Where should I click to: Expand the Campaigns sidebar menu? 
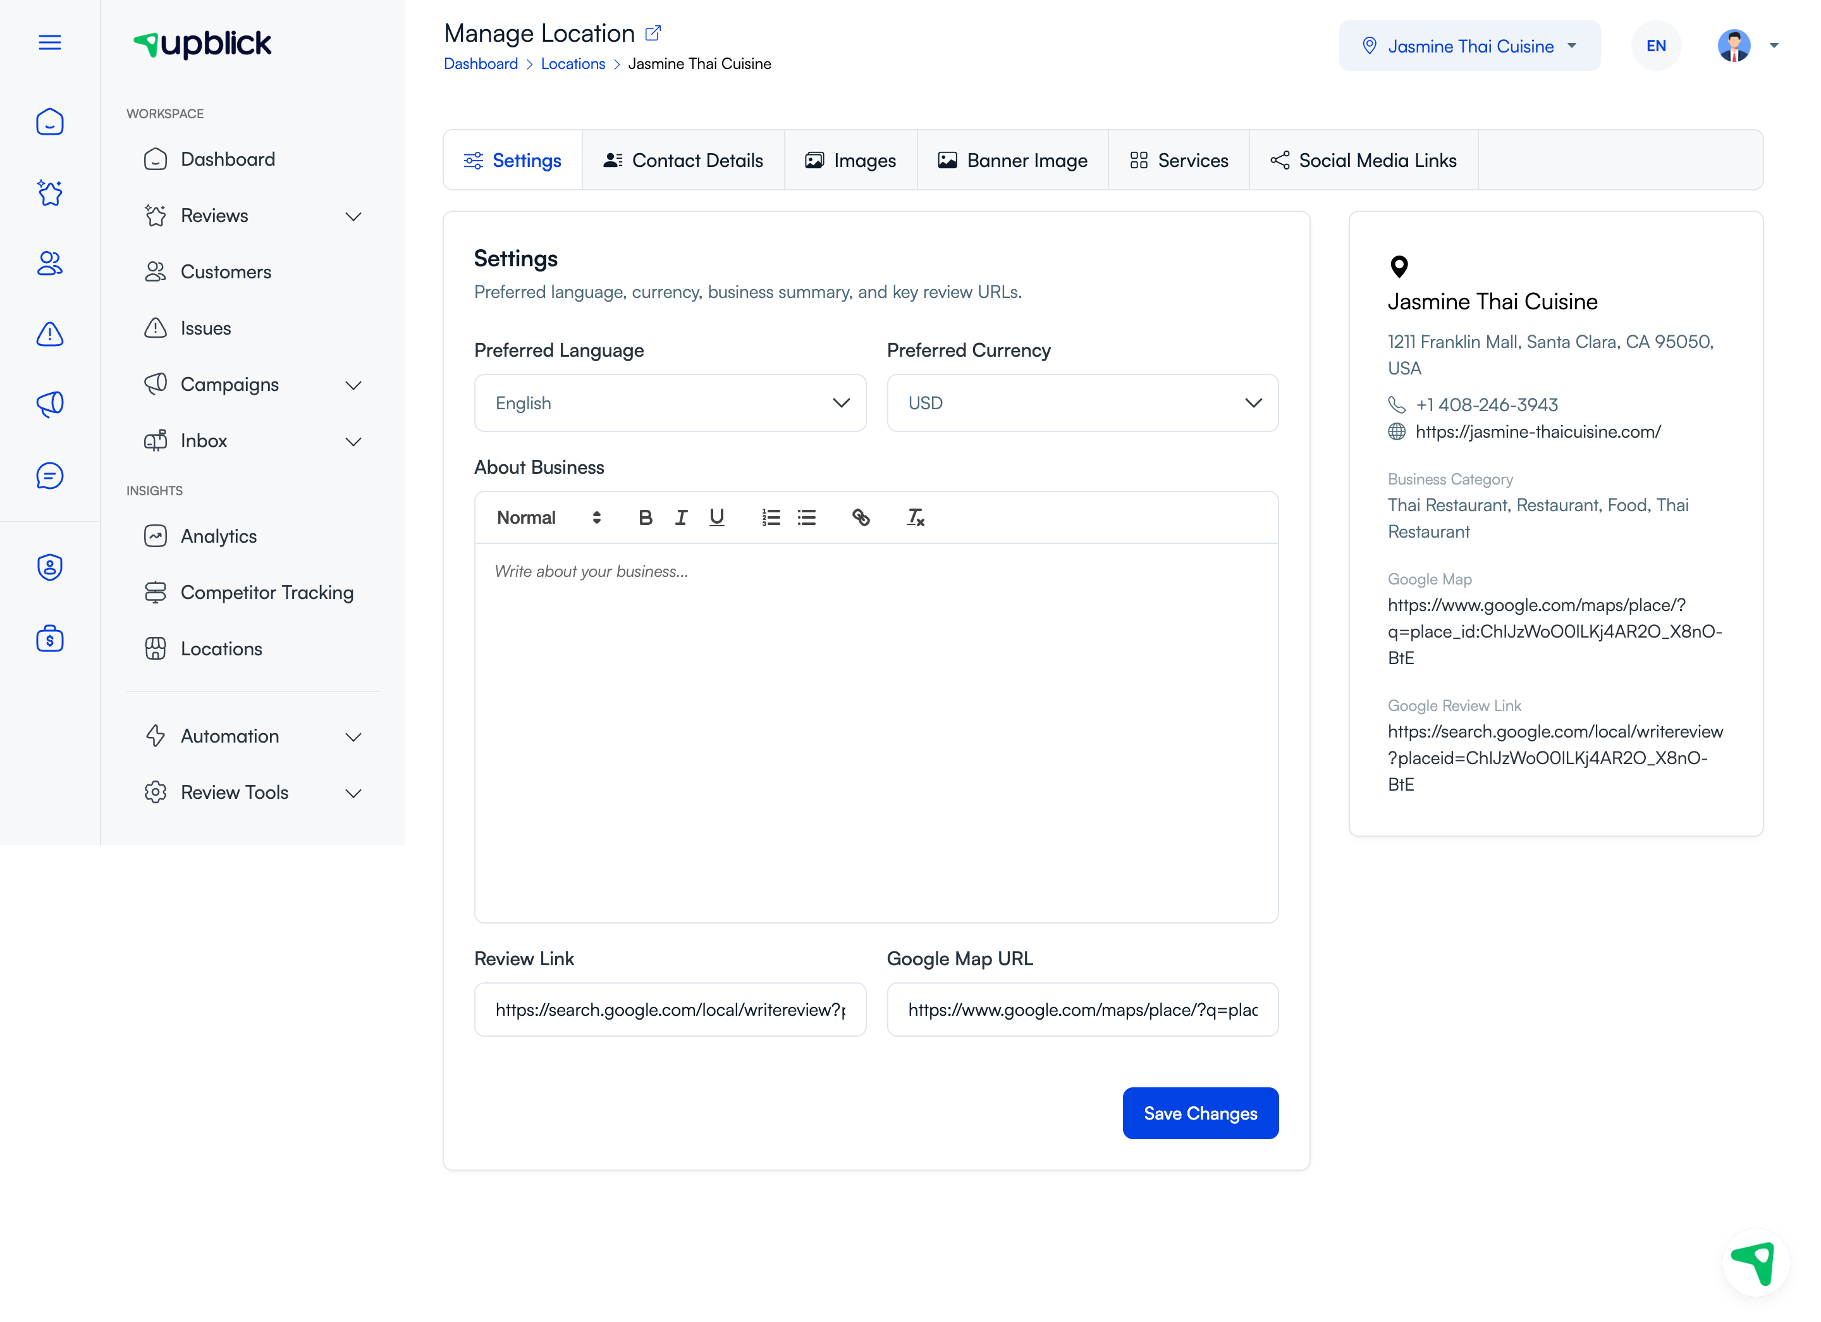[252, 385]
